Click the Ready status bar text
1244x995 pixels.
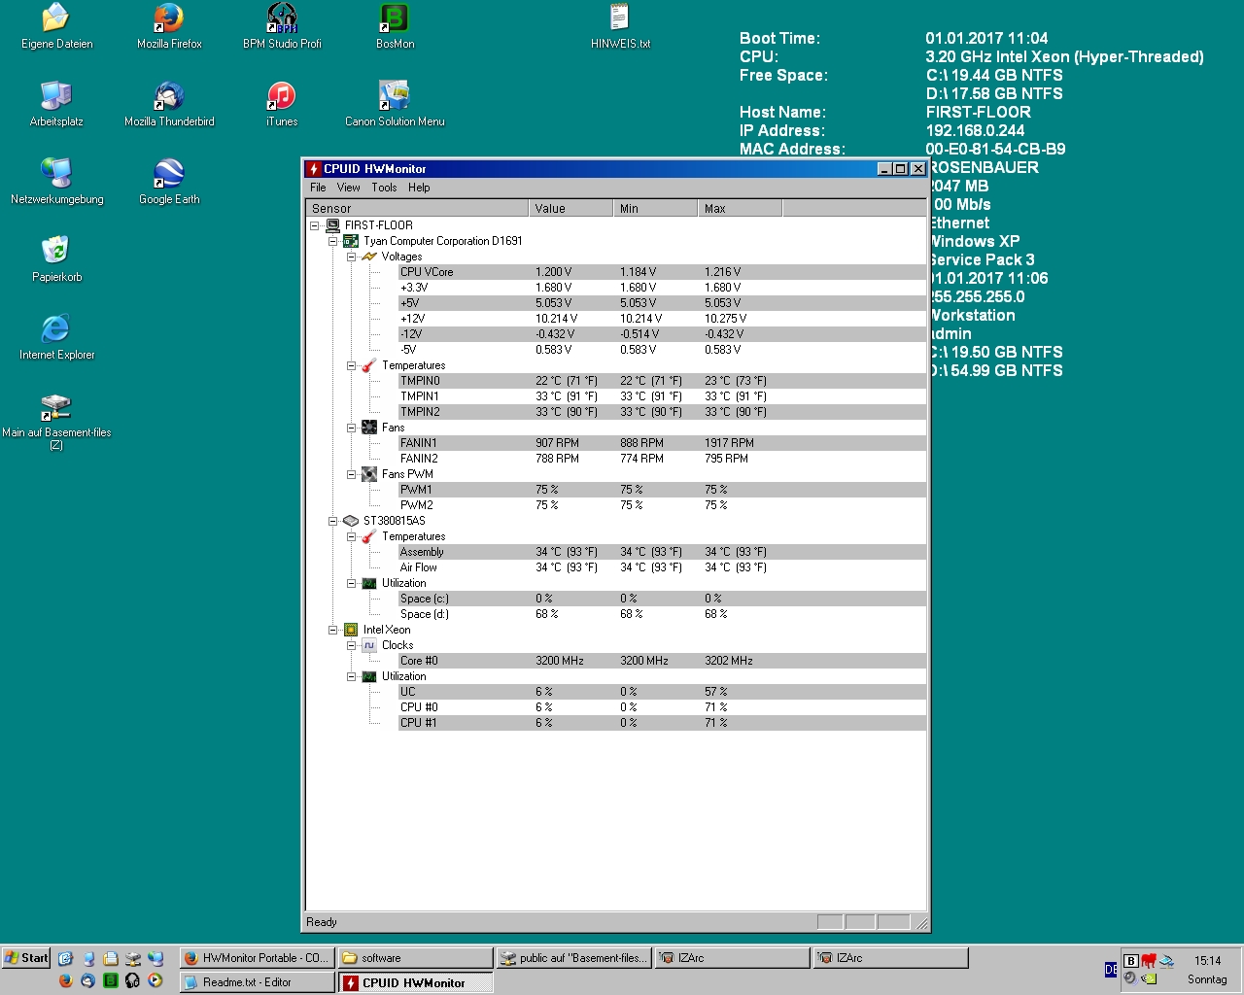[x=322, y=922]
